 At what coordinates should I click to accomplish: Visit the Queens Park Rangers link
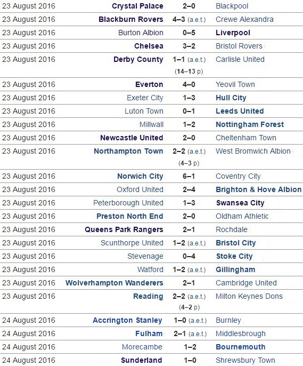coord(124,229)
